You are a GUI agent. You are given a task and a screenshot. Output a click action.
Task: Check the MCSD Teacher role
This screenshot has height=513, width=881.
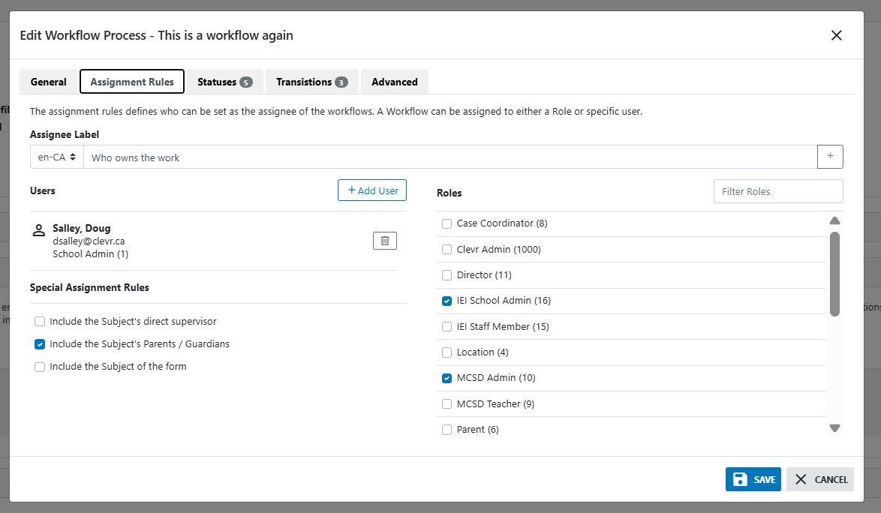coord(447,404)
